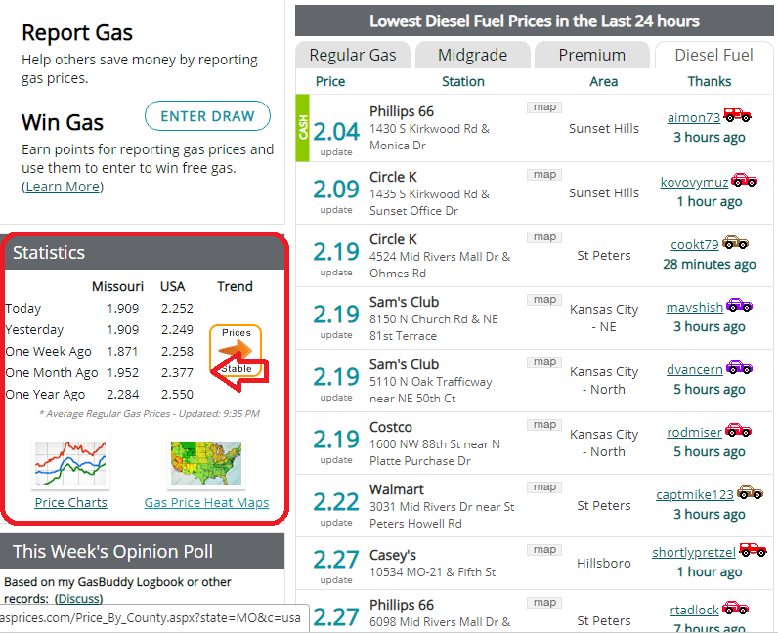Click the Station column header

[463, 81]
